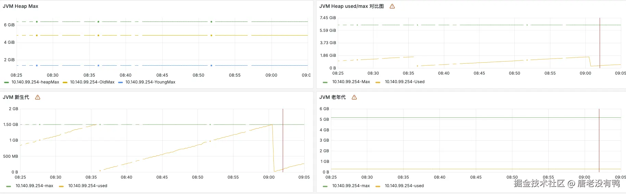Click warning icon beside JVM Heap used/max title
Viewport: 626px width, 194px height.
point(392,6)
